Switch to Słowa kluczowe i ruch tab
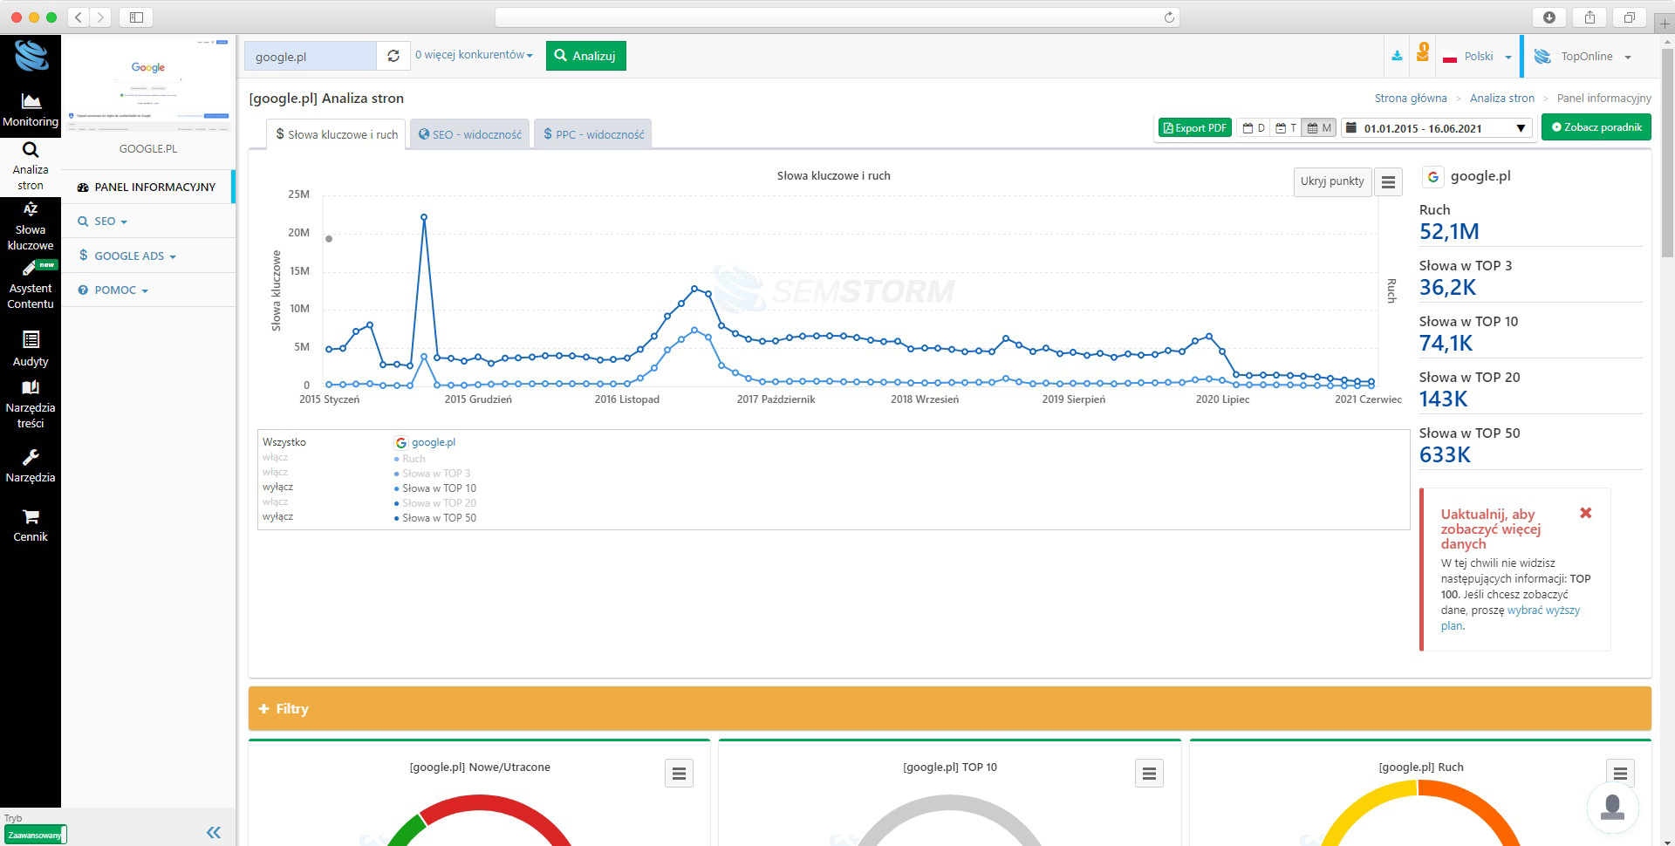 point(336,134)
